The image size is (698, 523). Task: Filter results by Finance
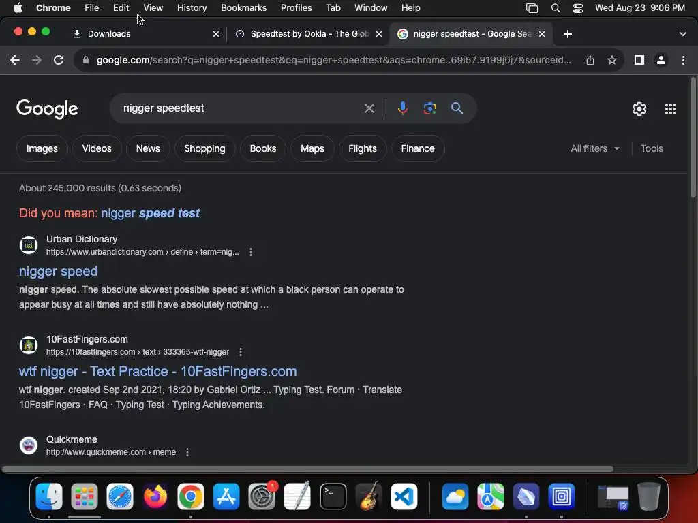pyautogui.click(x=418, y=148)
